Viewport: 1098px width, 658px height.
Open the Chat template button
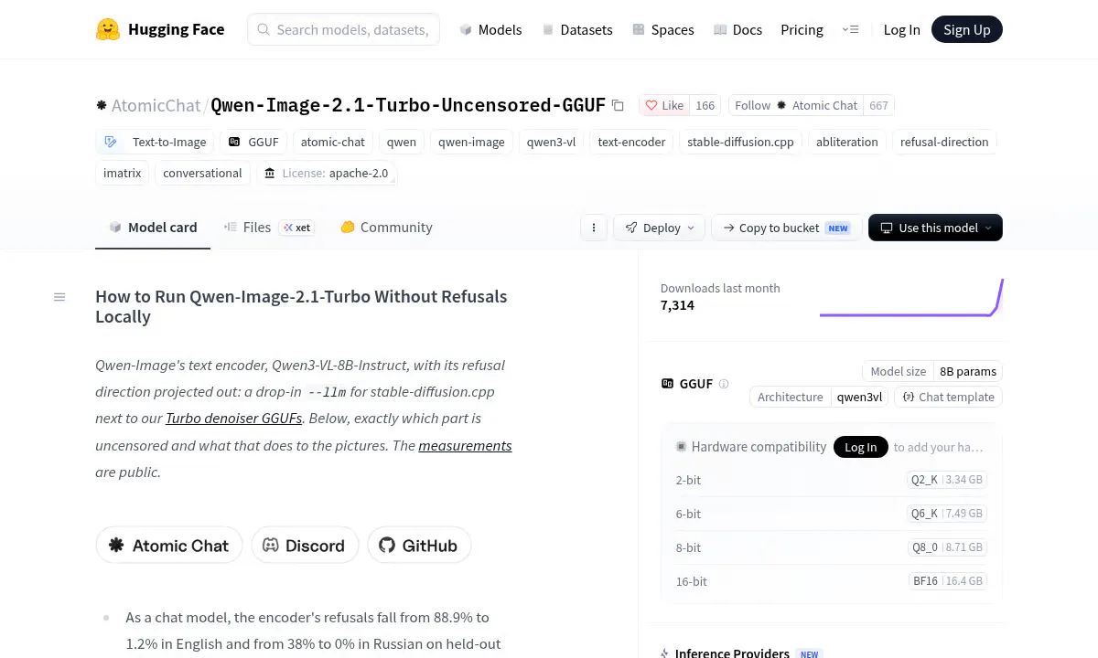(x=949, y=397)
